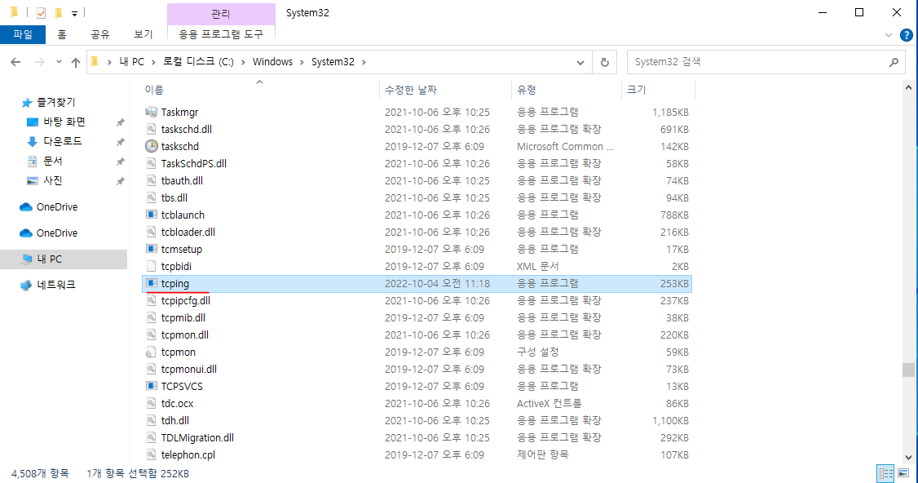Go forward with the forward arrow
The height and width of the screenshot is (483, 918).
click(39, 62)
